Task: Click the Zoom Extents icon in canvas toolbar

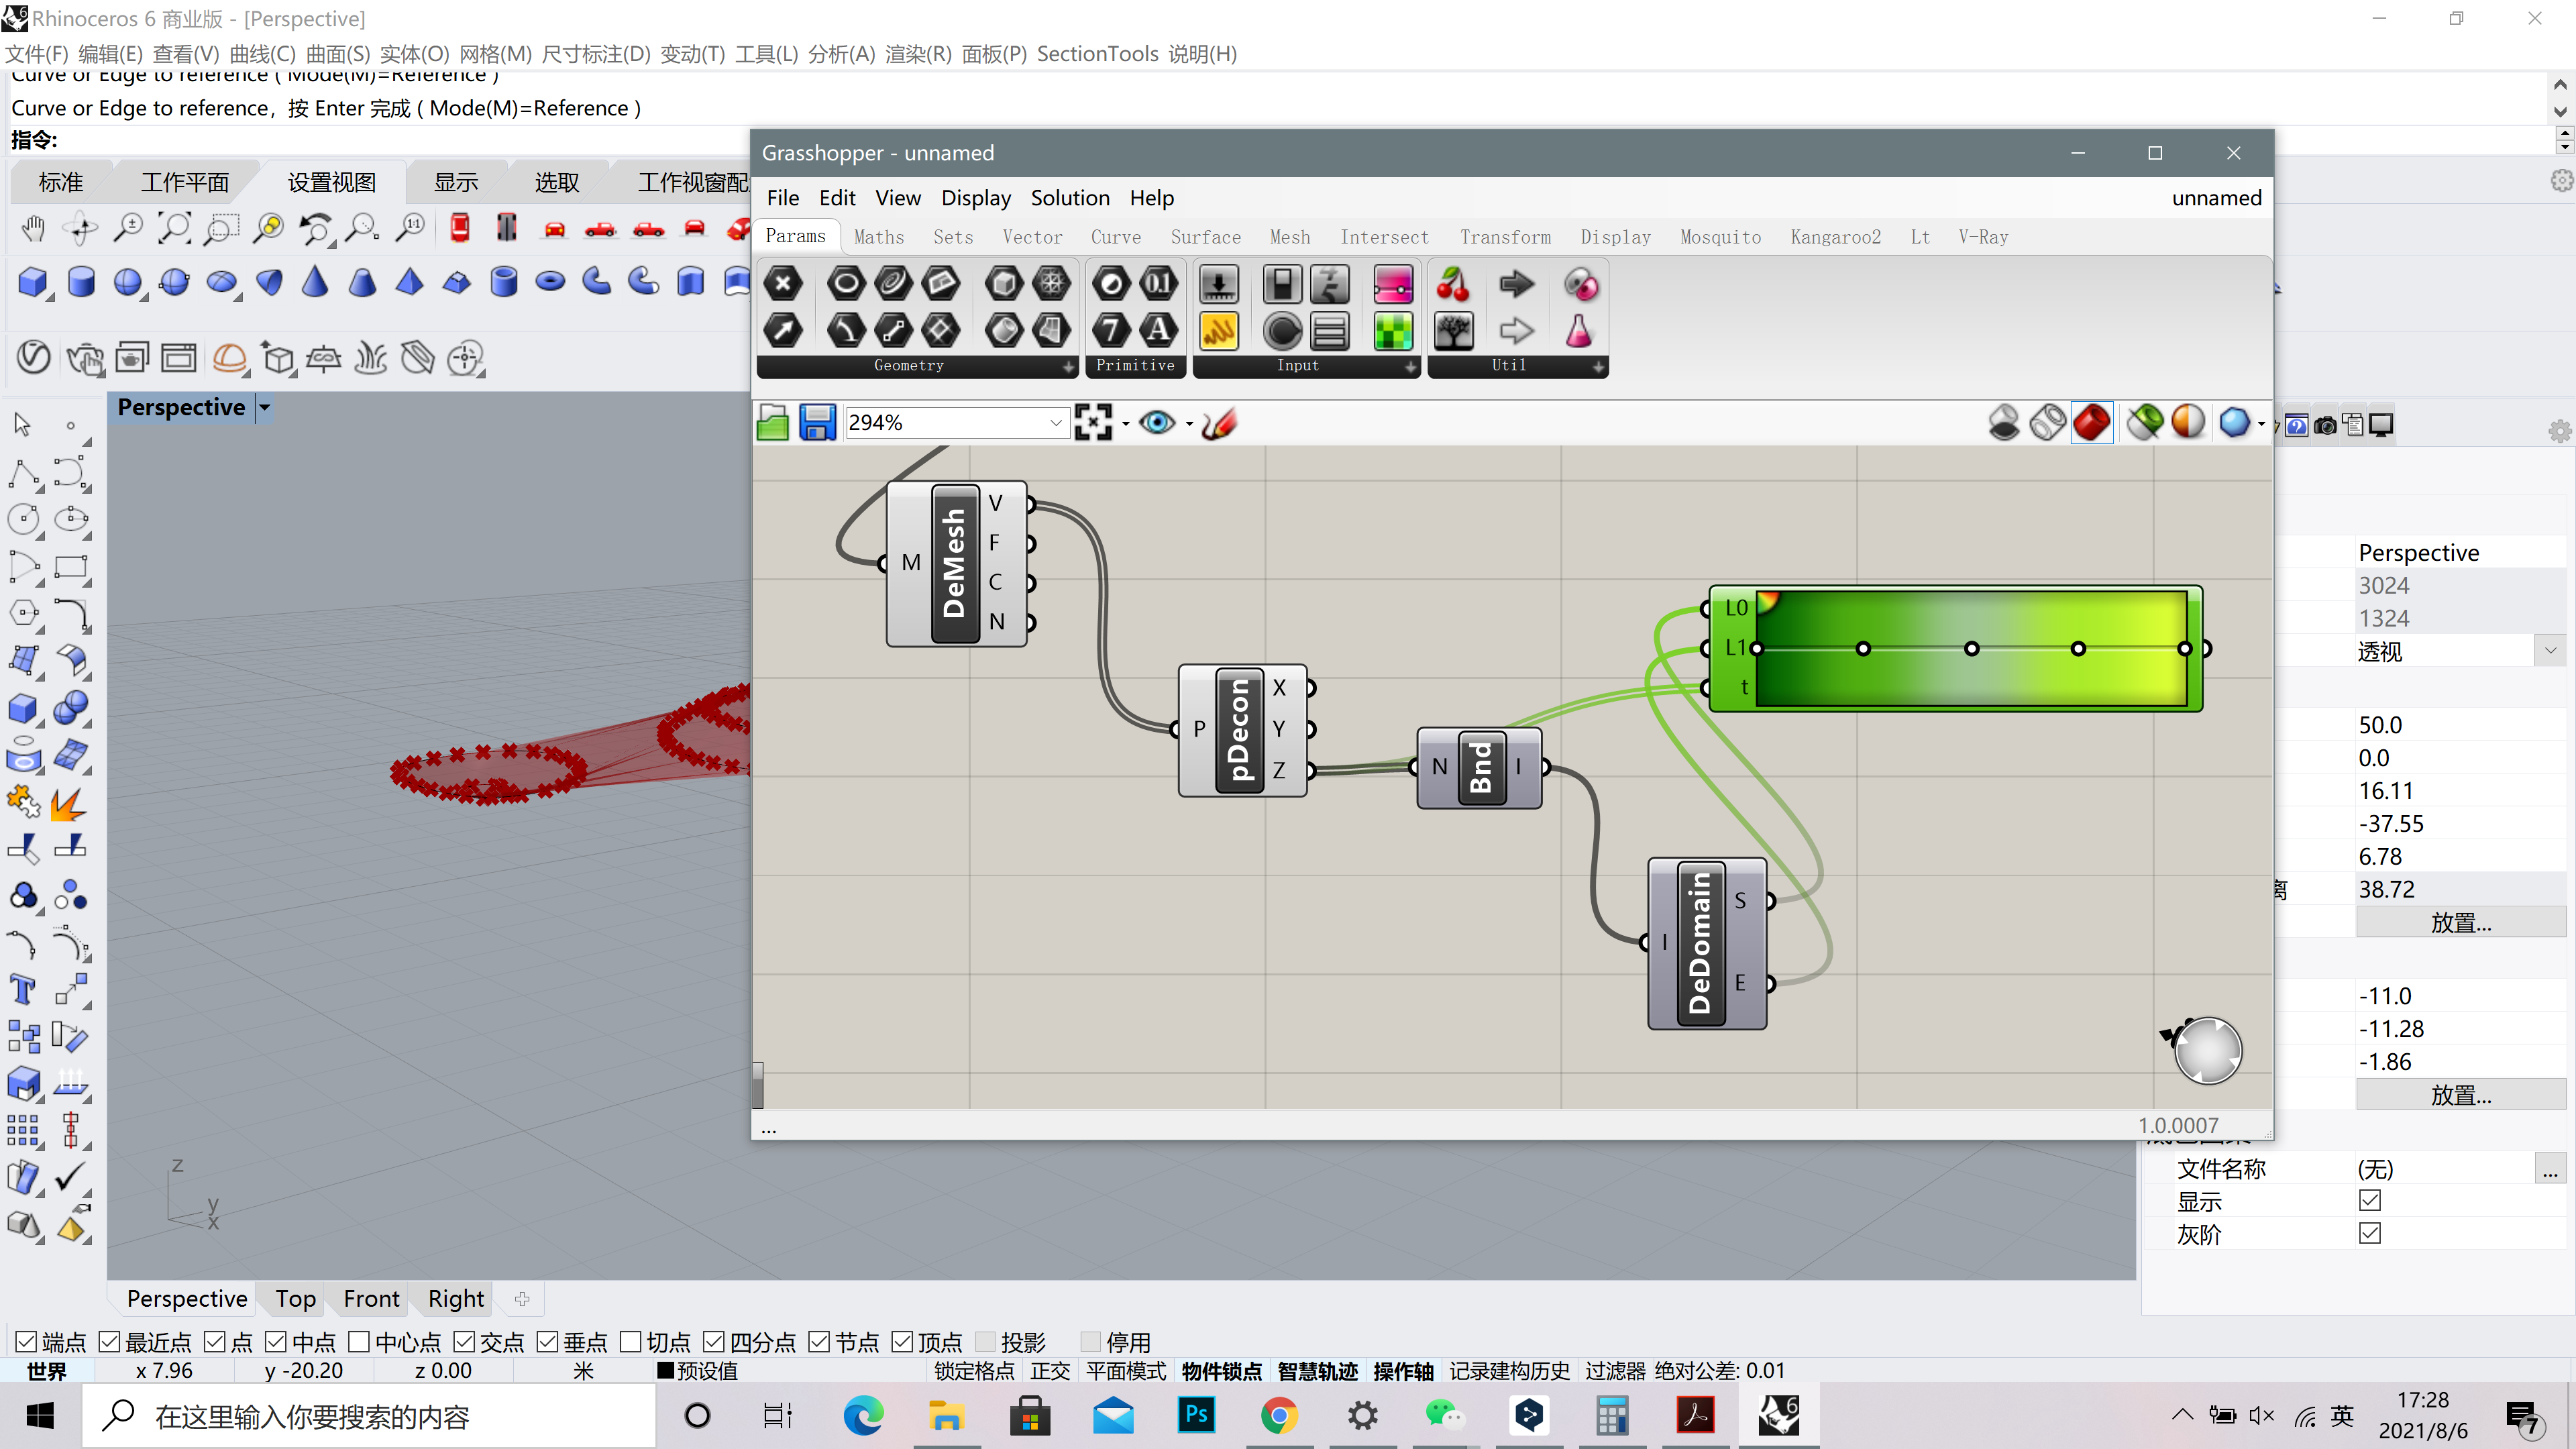Action: tap(1093, 423)
